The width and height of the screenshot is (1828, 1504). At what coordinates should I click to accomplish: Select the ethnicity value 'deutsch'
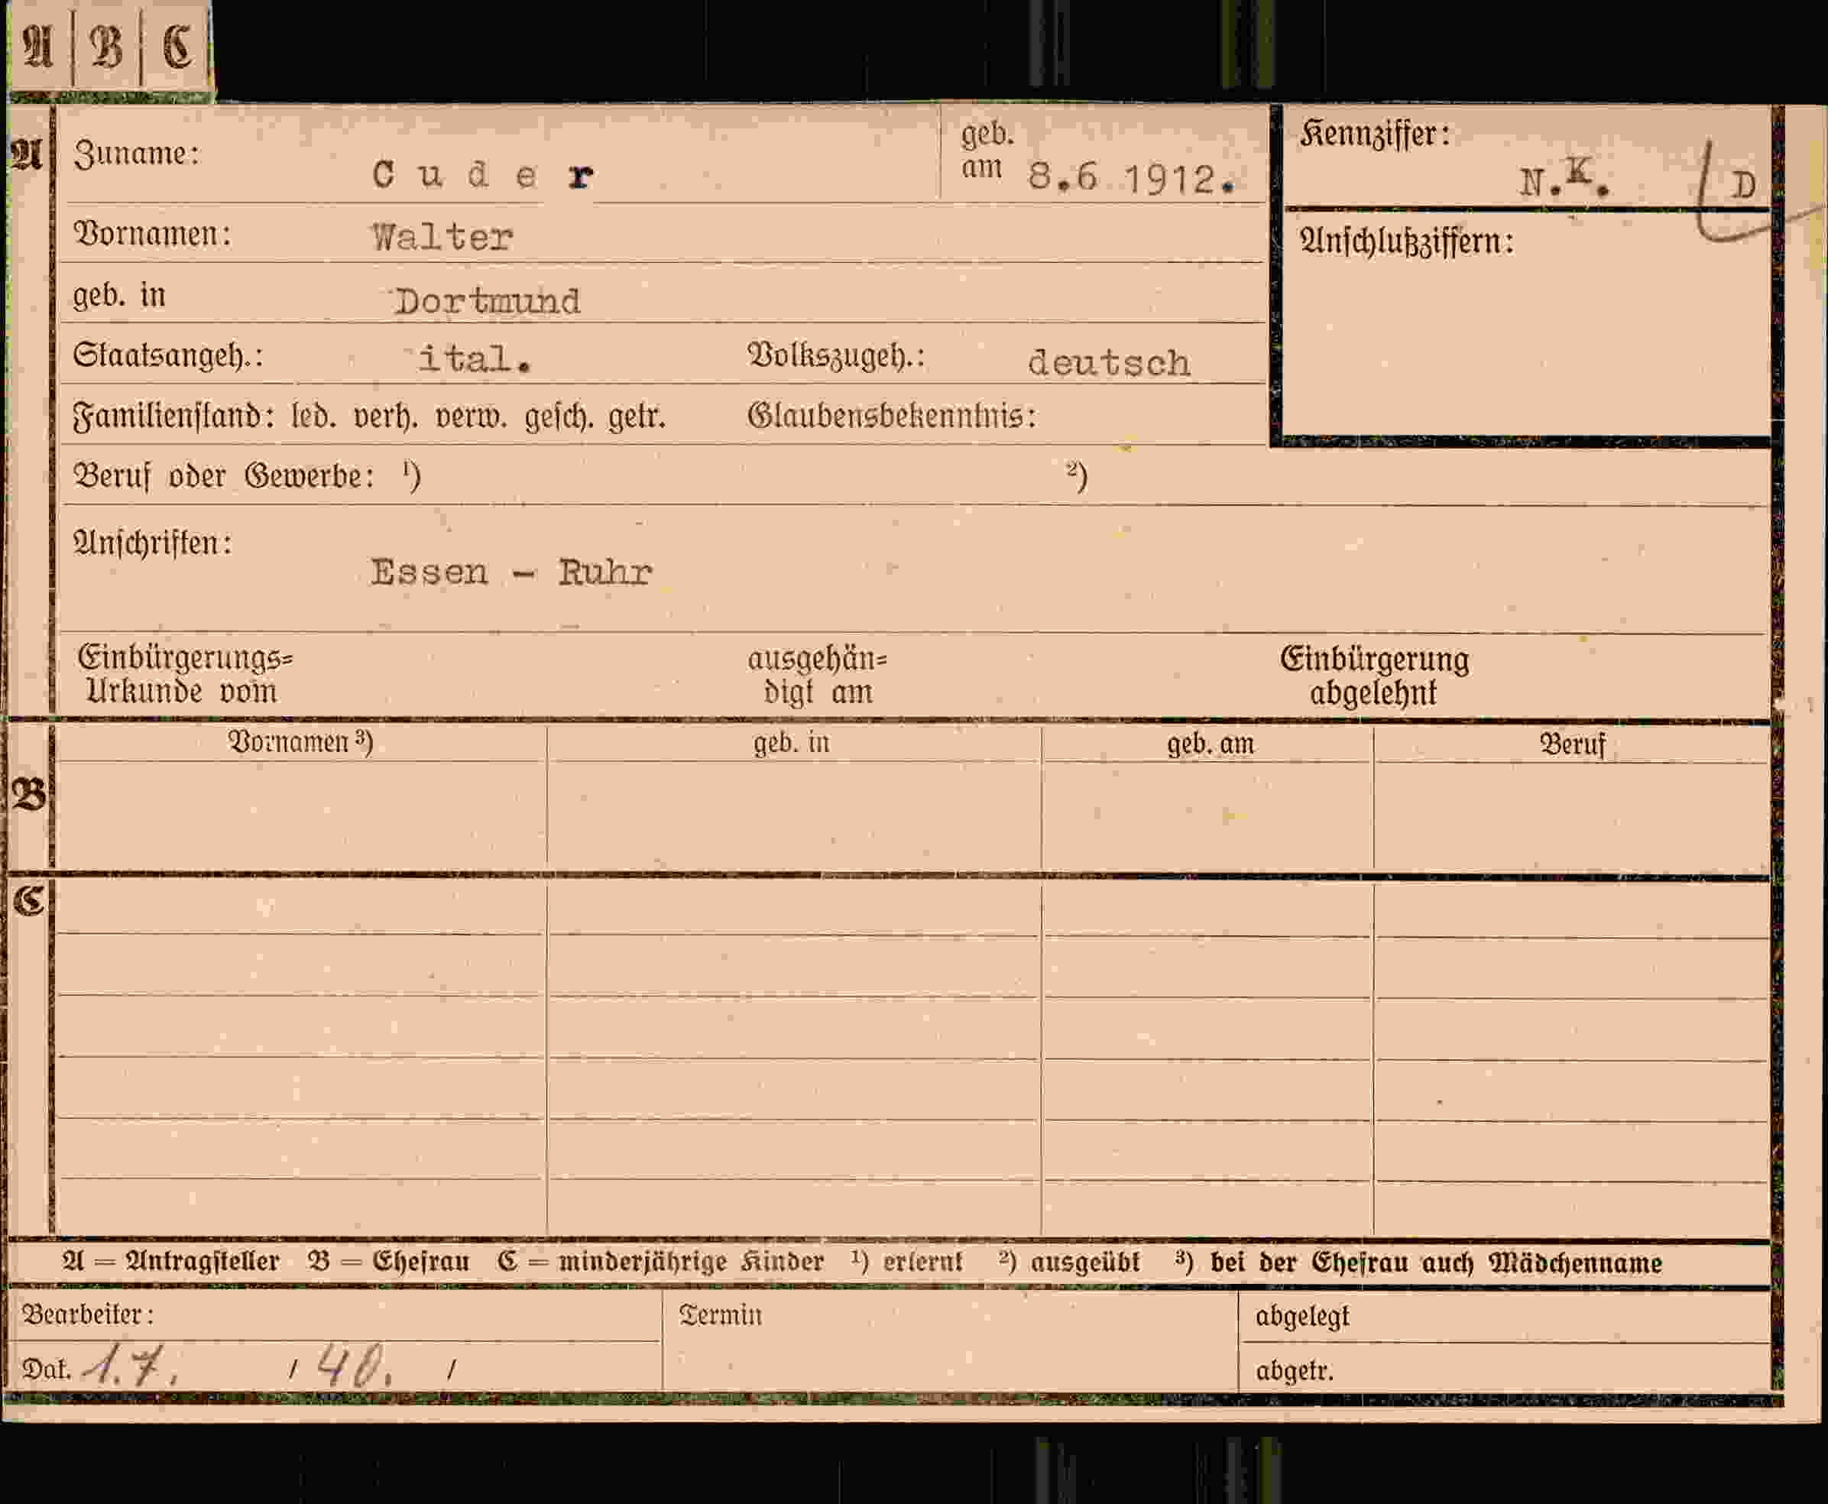[x=1108, y=363]
